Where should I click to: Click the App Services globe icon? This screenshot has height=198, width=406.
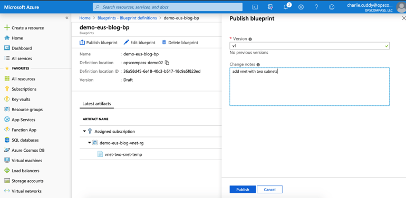[x=7, y=120]
